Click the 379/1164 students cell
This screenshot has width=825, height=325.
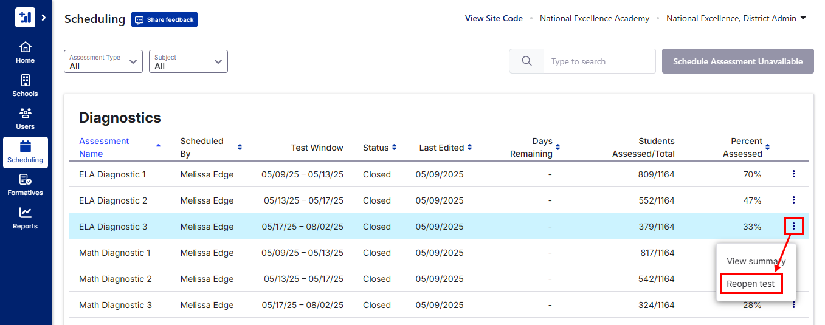click(657, 227)
